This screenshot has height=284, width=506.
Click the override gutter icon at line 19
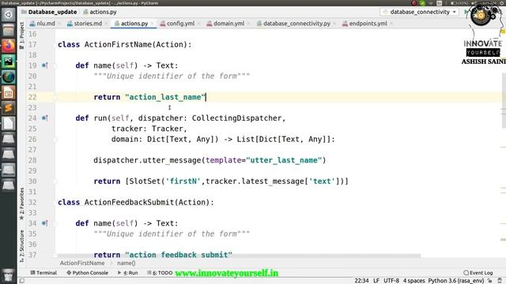point(45,65)
